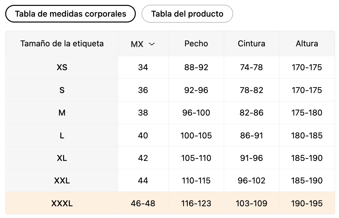This screenshot has width=339, height=218.
Task: Select the S size row label
Action: 62,90
